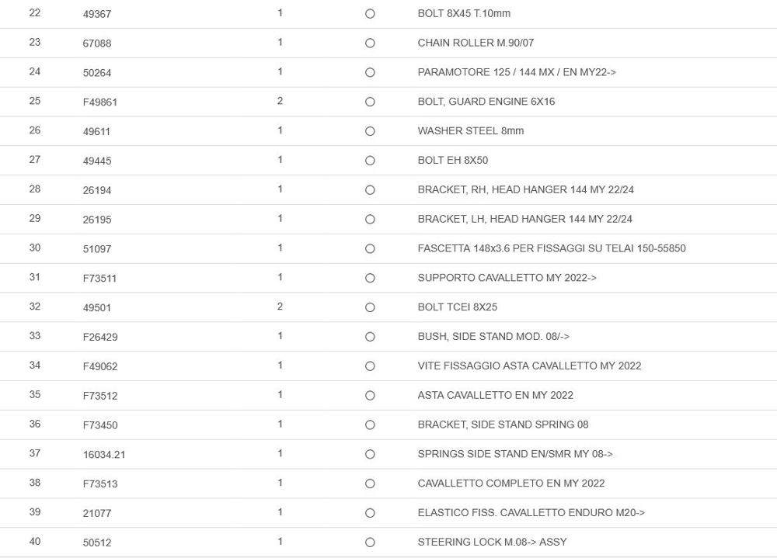Choose the circle beside BOLT EH 8X50

coord(370,161)
